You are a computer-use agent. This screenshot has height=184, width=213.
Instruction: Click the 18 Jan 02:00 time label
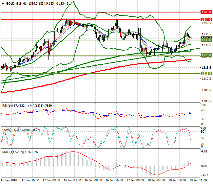click(x=156, y=180)
